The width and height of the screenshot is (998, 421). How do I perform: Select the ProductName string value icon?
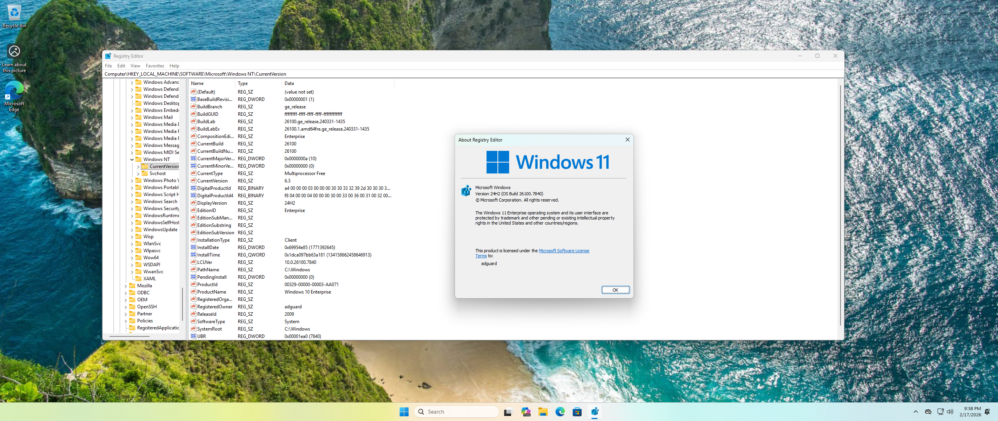(193, 292)
